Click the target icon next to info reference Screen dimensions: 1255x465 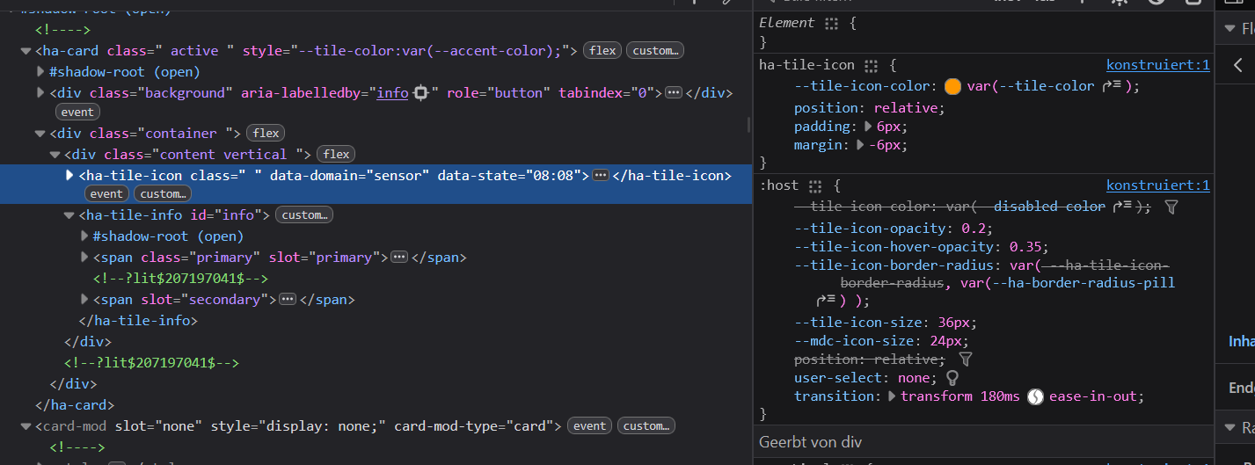[x=420, y=93]
